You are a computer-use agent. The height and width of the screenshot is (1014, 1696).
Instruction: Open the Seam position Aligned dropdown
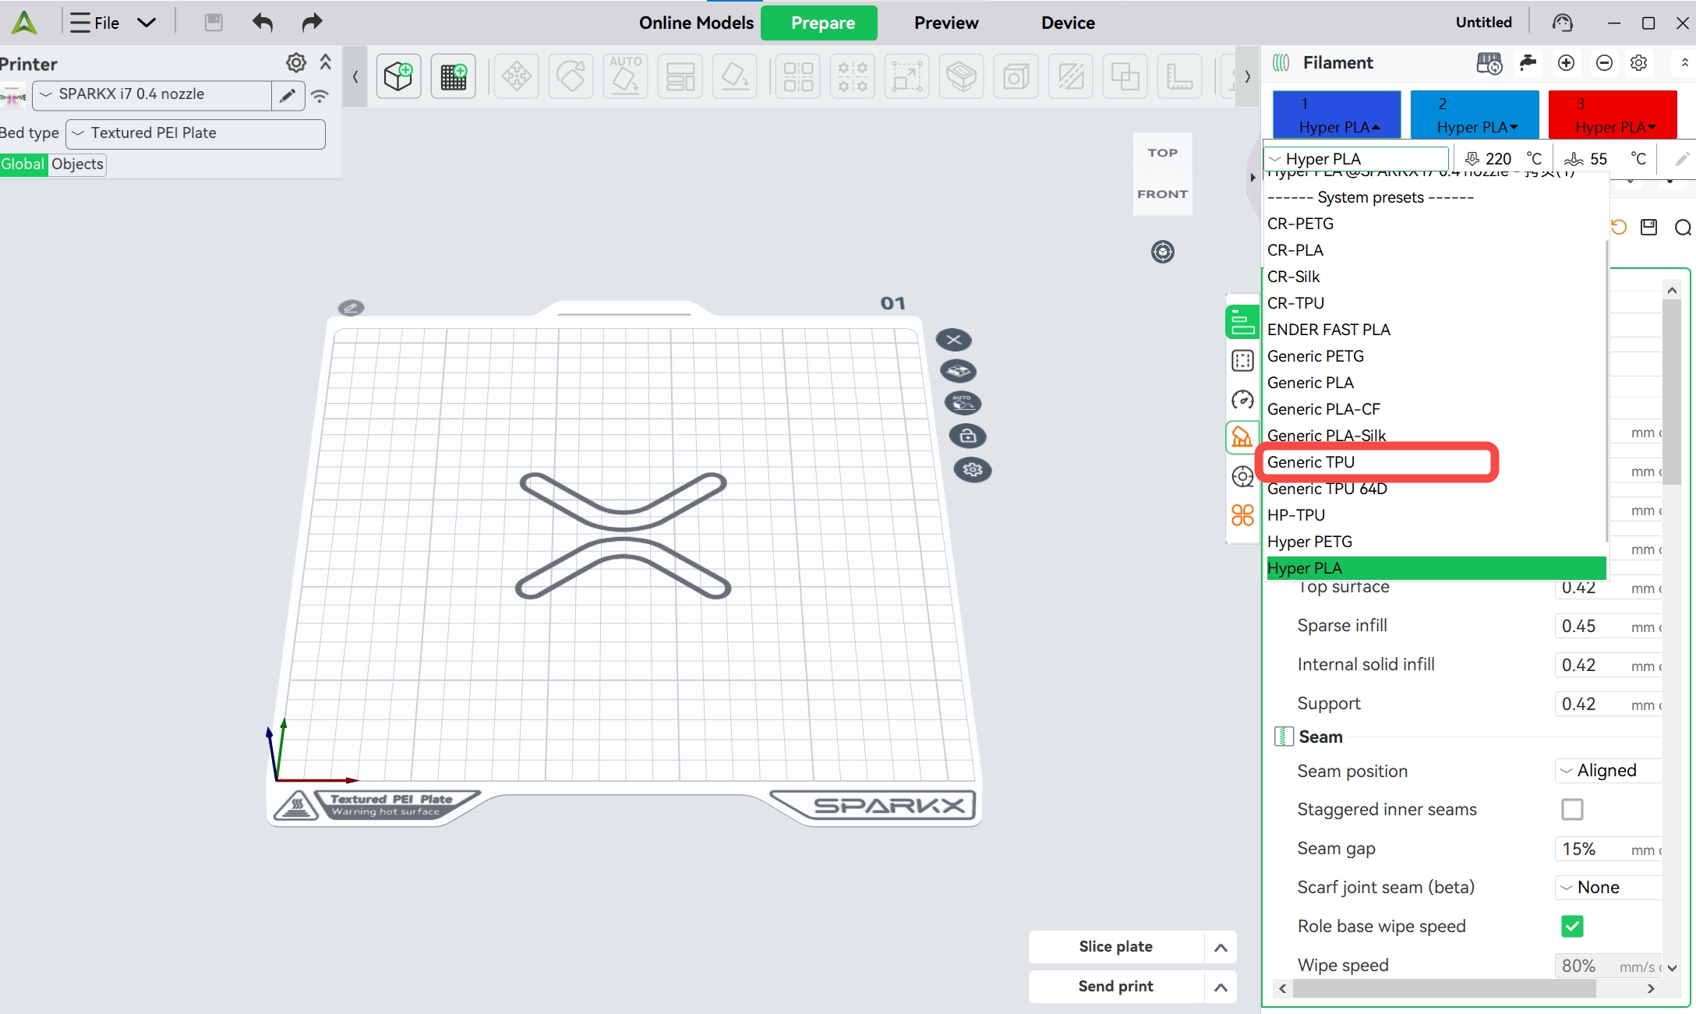[x=1607, y=771]
